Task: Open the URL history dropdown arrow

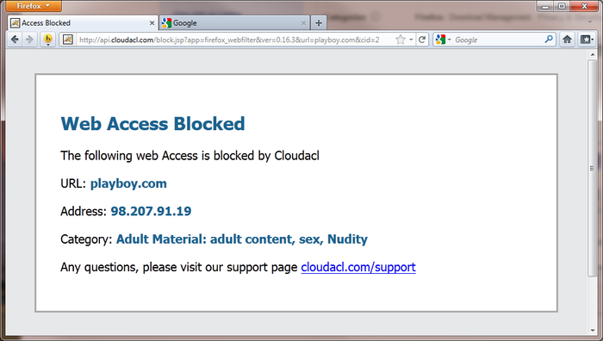Action: pos(411,40)
